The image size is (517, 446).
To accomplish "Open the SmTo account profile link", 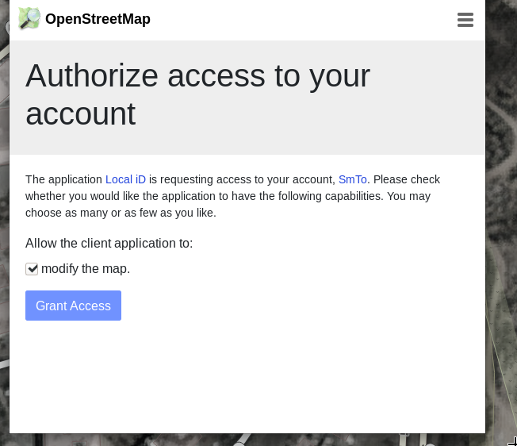I will (353, 179).
